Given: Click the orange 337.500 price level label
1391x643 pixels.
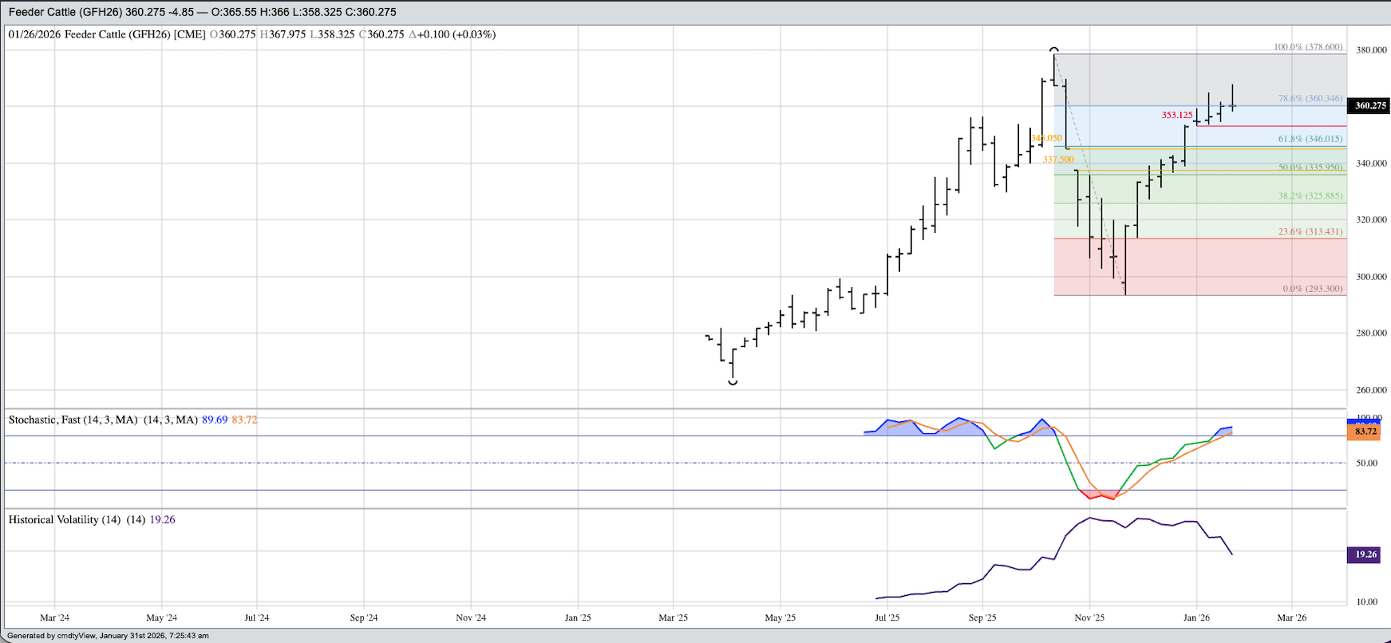Looking at the screenshot, I should point(1058,160).
